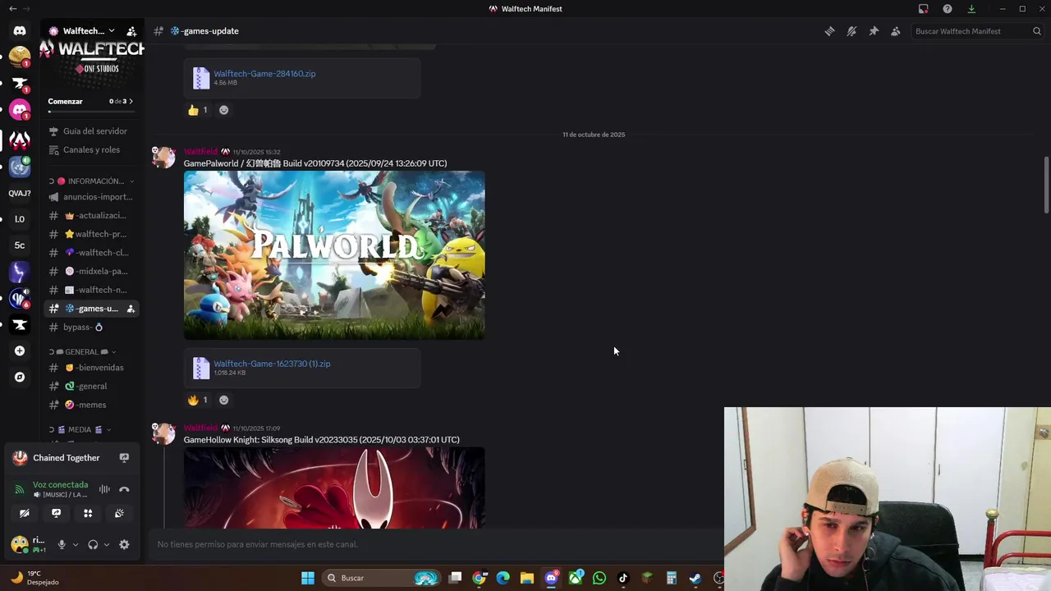Open WhatsApp from the Windows taskbar
The width and height of the screenshot is (1051, 591).
[599, 578]
